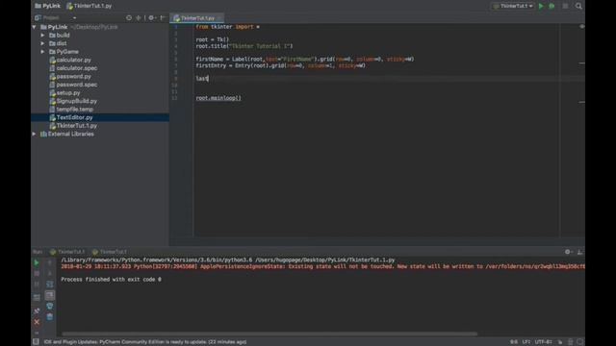
Task: Click the code analysis indicator at the top of the editor
Action: coord(581,26)
